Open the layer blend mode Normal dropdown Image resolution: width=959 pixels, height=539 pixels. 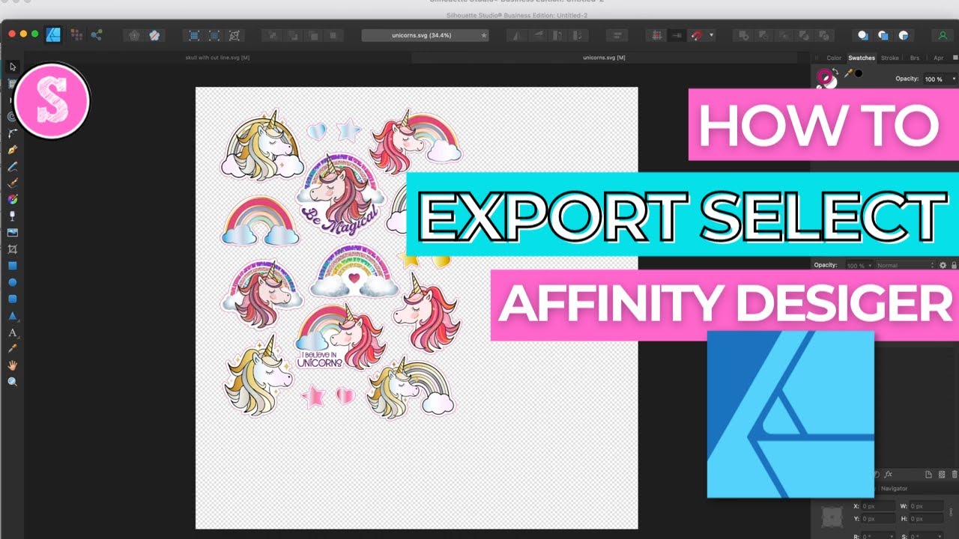click(905, 265)
